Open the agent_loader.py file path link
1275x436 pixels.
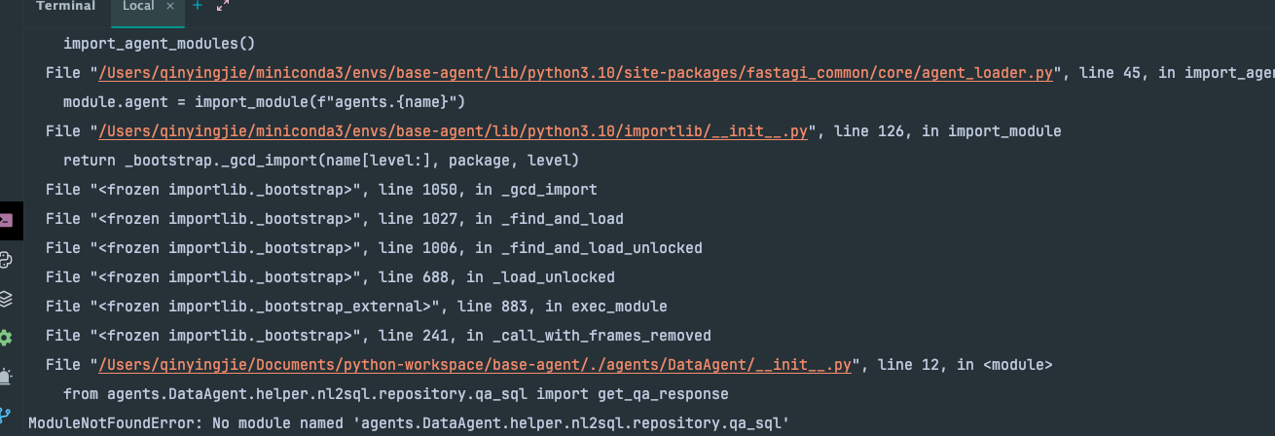[x=574, y=73]
